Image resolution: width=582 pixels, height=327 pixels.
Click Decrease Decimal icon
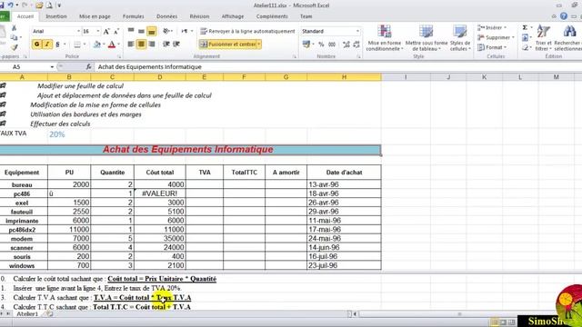(x=356, y=45)
